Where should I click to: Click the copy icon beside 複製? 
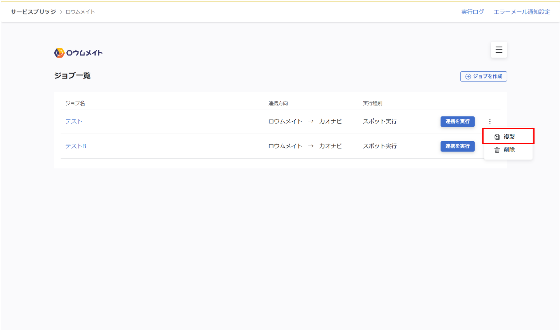497,137
